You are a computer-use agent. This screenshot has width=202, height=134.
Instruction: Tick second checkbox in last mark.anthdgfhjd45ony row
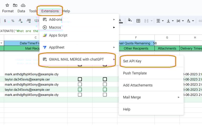pos(105,95)
